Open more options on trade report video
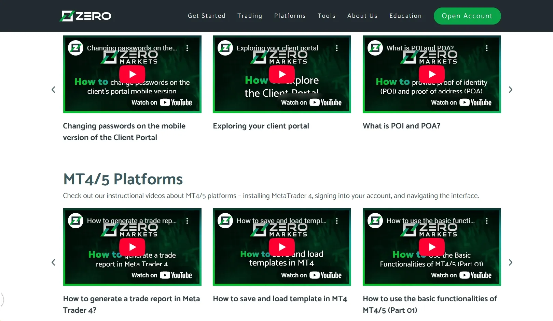 187,221
